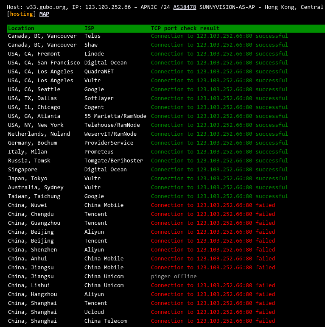The image size is (325, 327).
Task: Click 'China, Wuwei' location
Action: point(28,205)
